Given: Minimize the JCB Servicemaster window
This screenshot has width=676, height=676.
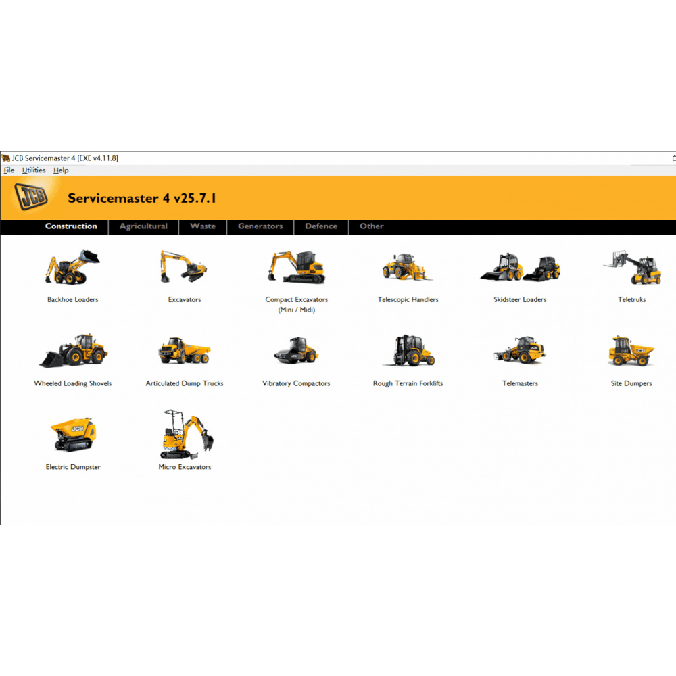Looking at the screenshot, I should tap(650, 158).
